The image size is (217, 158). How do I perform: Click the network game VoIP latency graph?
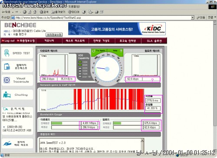(92, 100)
